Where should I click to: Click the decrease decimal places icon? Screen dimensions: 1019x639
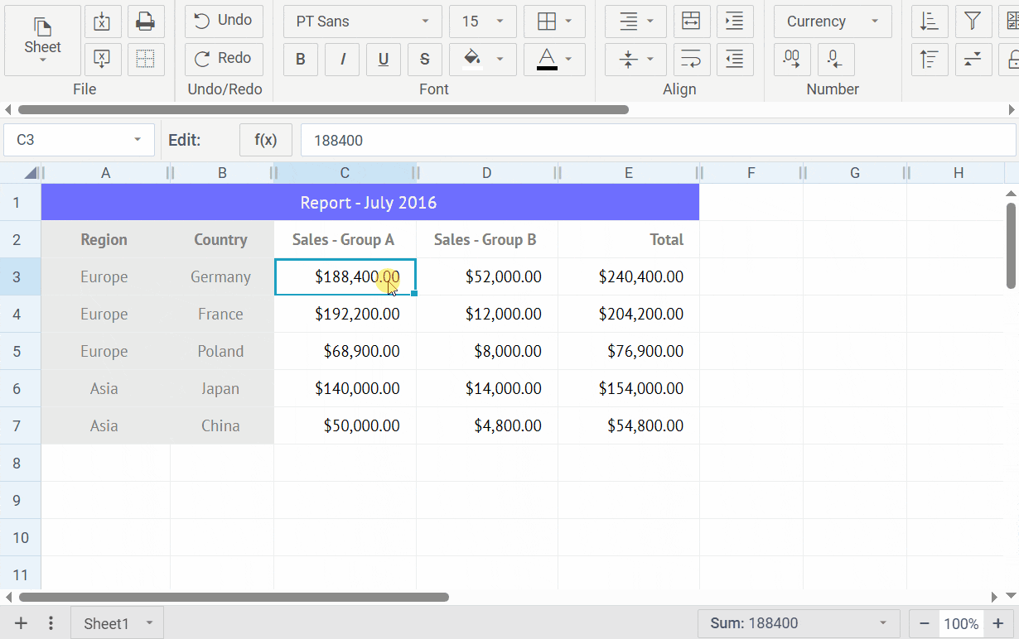835,59
